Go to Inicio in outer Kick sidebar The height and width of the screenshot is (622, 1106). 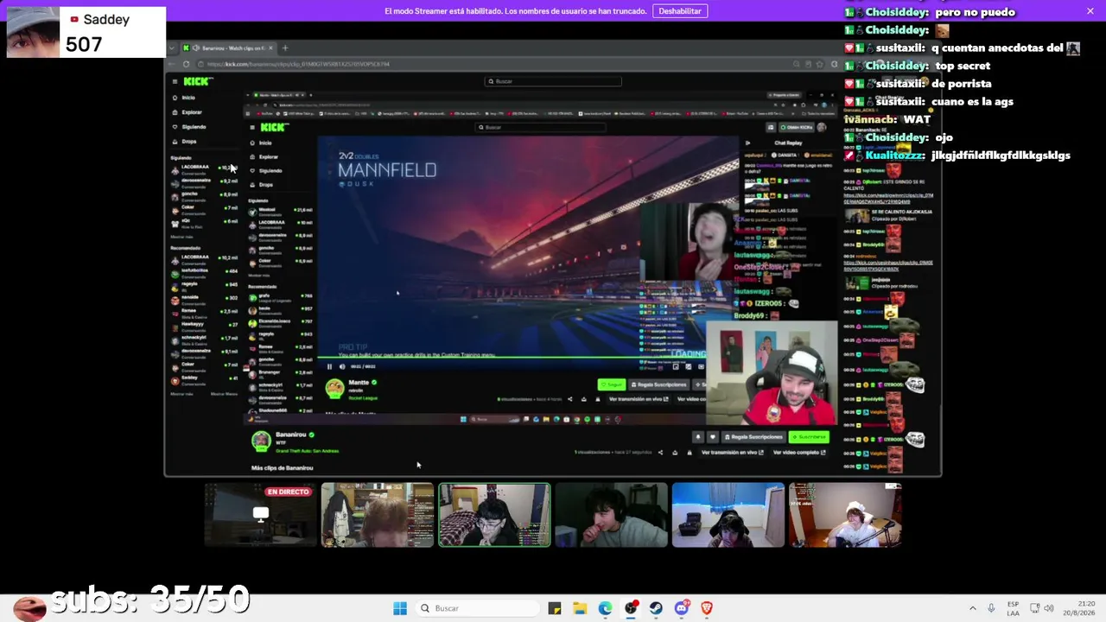point(188,98)
